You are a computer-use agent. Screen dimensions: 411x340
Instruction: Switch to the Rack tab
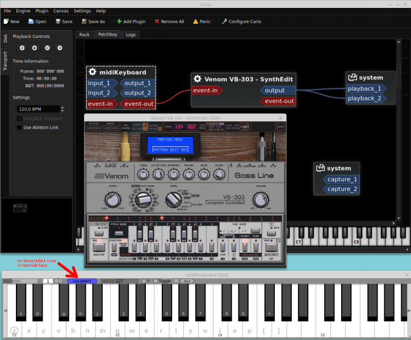tap(85, 35)
